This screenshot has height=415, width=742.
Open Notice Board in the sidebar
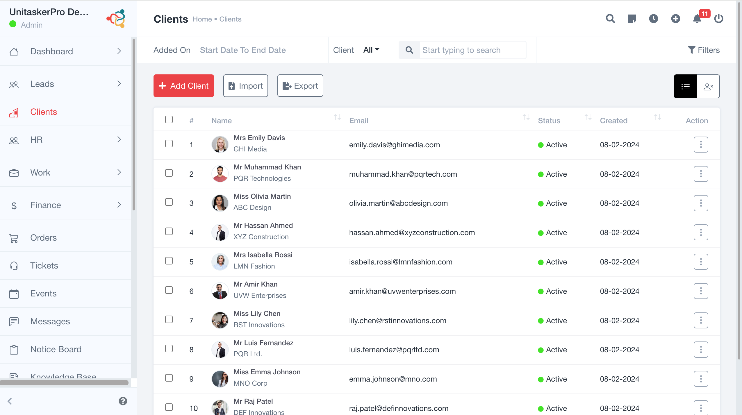point(65,349)
